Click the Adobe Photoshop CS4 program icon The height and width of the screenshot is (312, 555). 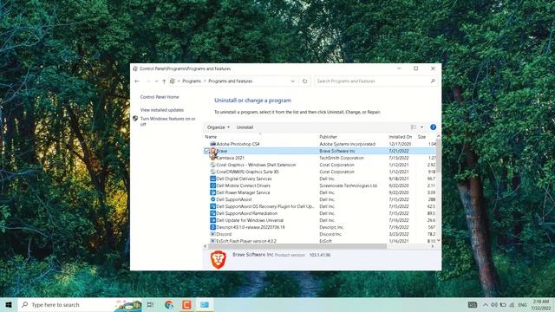(212, 144)
